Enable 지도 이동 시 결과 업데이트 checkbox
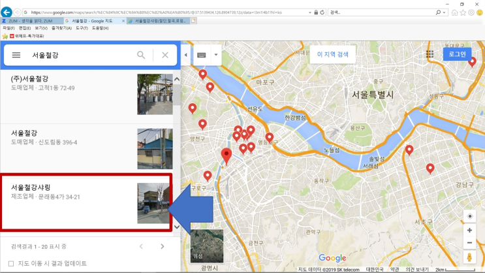Screen dimensions: 485x273 point(11,264)
